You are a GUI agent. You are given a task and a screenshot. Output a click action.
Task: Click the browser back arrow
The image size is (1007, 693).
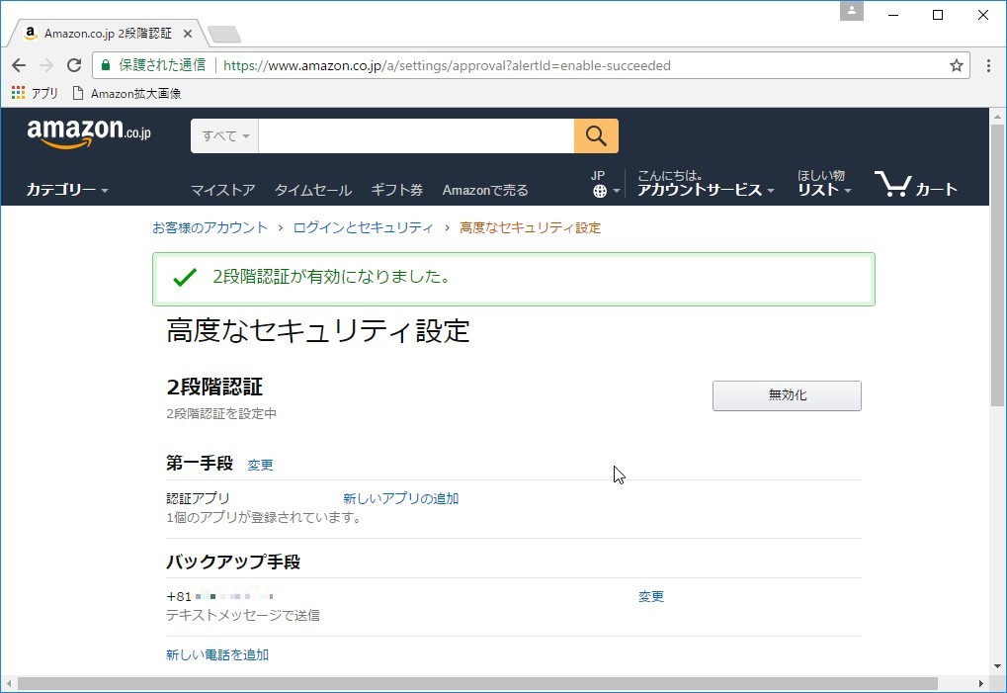[x=18, y=65]
